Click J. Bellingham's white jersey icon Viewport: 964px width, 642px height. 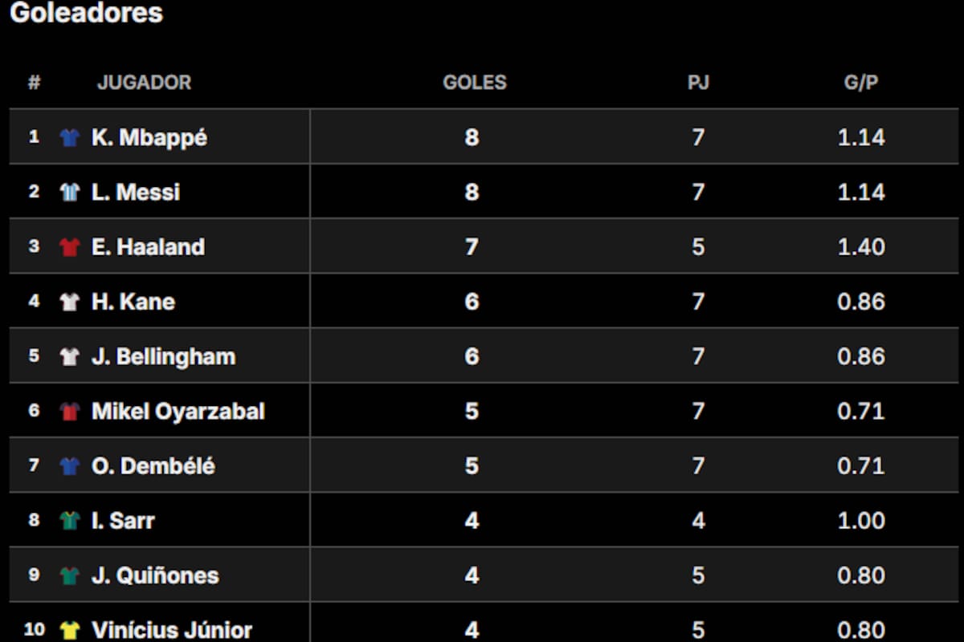click(70, 356)
